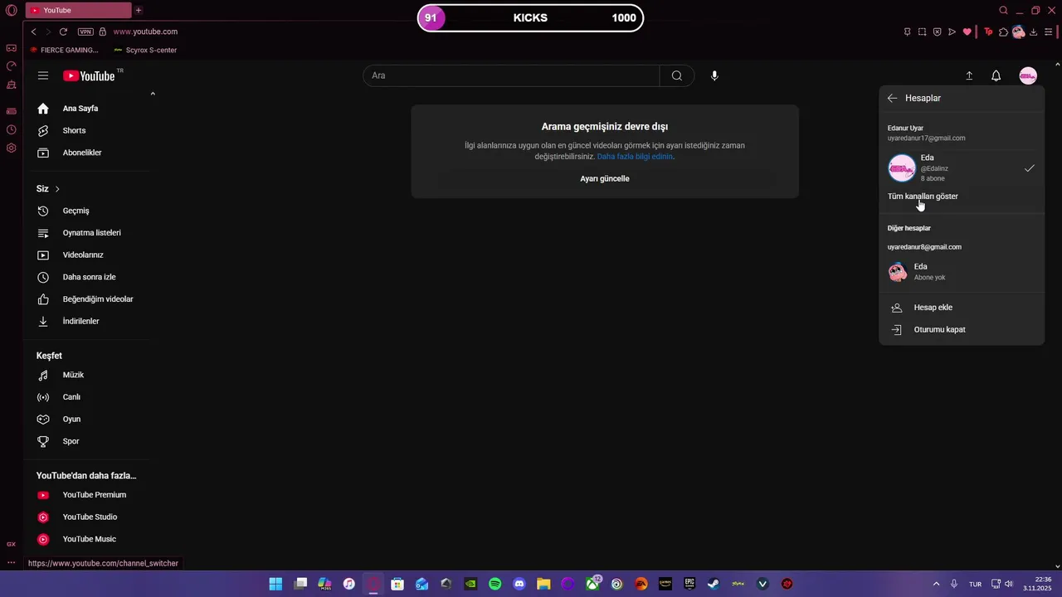This screenshot has height=597, width=1062.
Task: Open YouTube notifications bell
Action: [996, 75]
